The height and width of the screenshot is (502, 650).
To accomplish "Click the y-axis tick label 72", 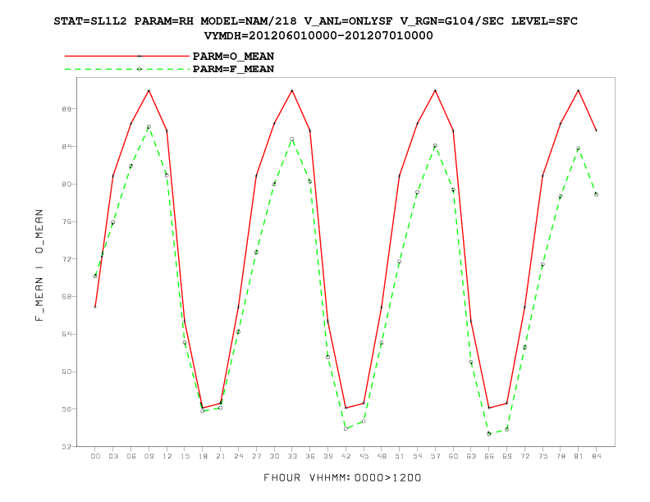I will 66,259.
